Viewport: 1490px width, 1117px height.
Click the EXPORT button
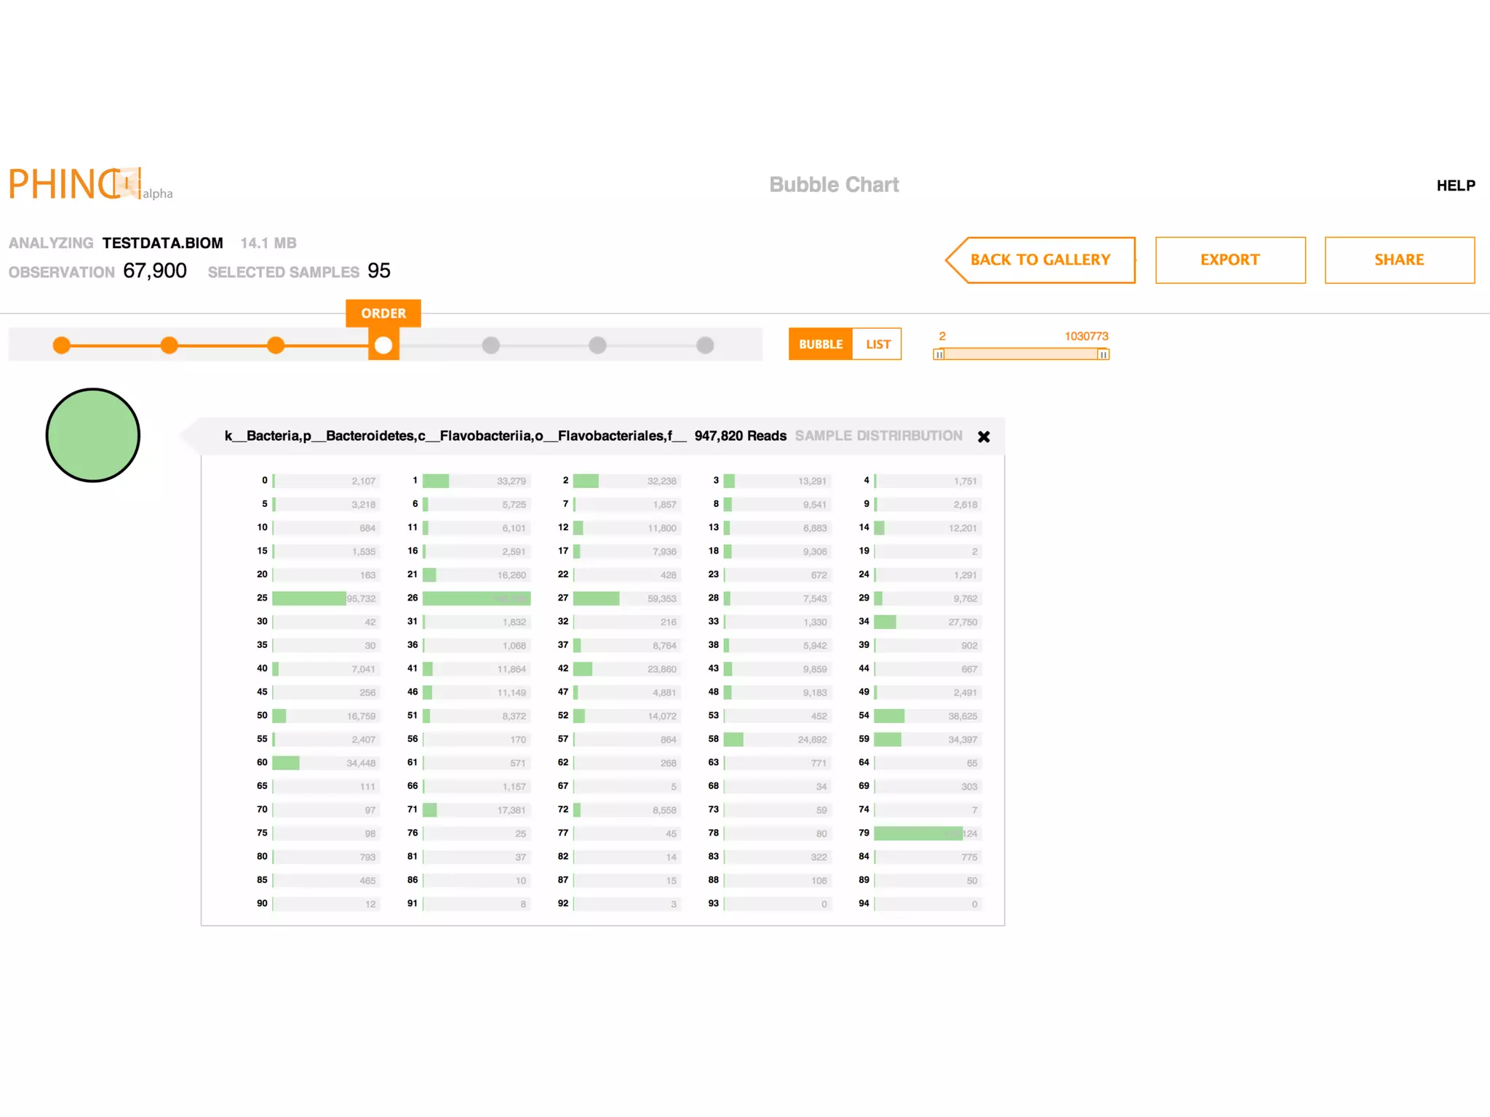(1230, 260)
